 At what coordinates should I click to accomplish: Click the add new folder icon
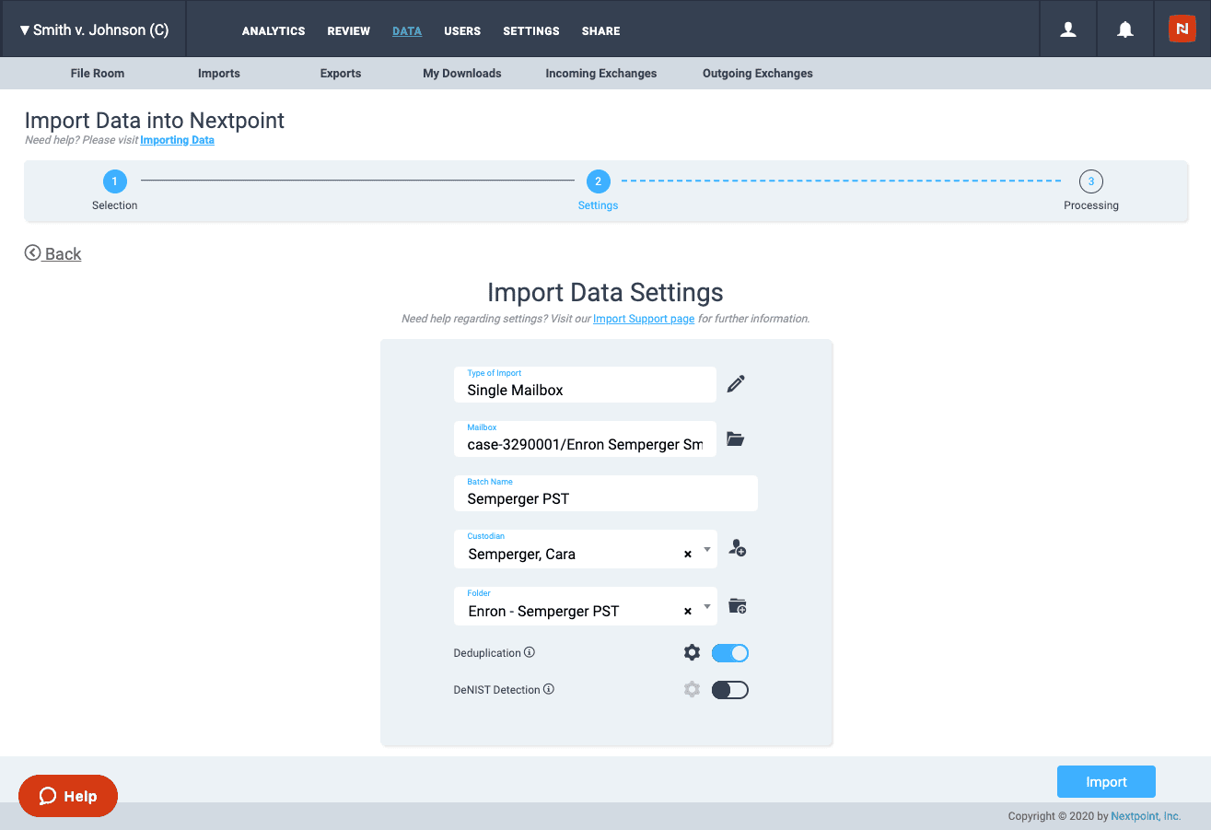click(737, 606)
